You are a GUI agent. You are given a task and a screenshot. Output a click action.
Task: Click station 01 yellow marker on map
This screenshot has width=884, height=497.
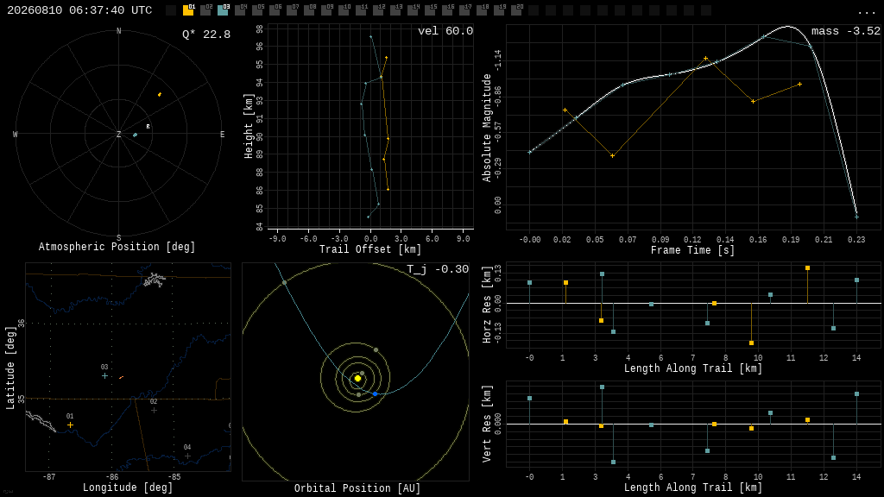click(70, 425)
